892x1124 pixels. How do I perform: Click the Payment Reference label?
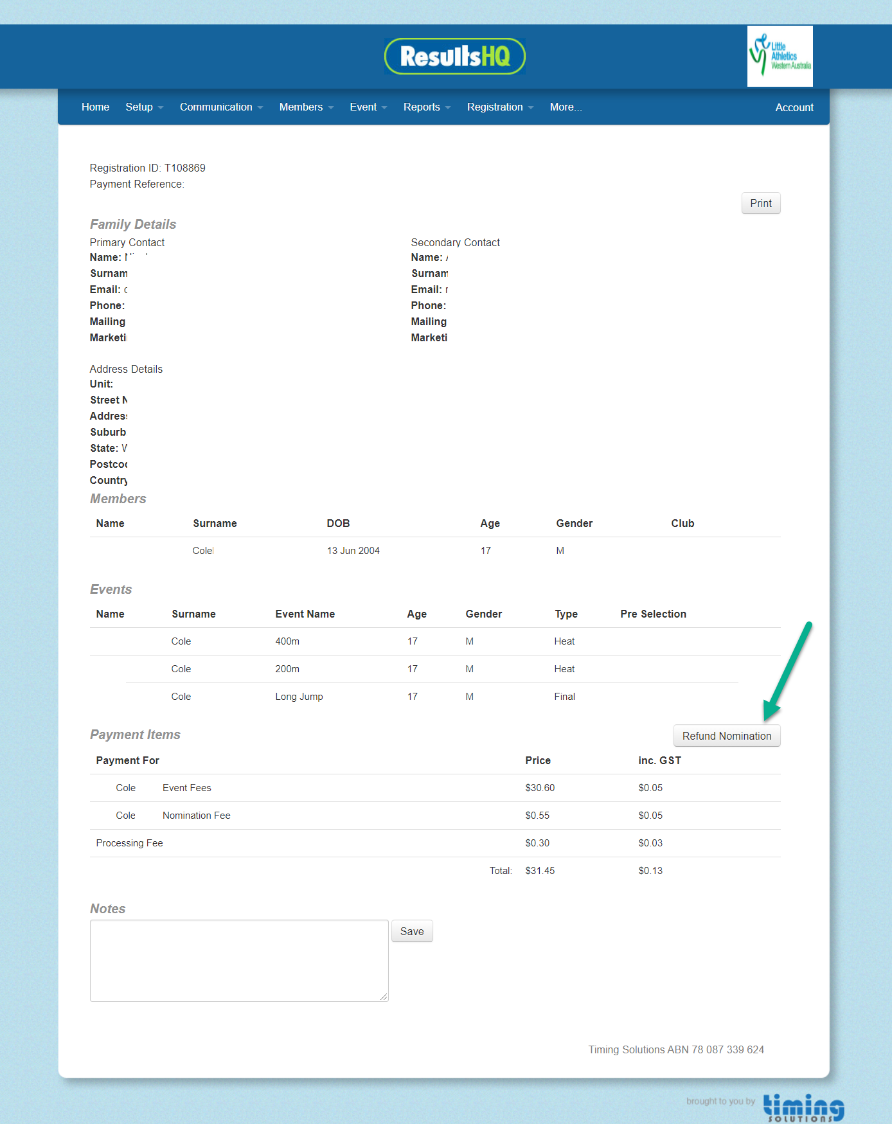click(137, 184)
